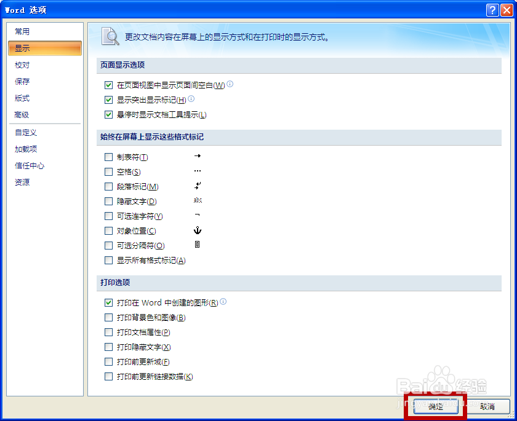
Task: Open the 信任中心 options category
Action: (x=45, y=165)
